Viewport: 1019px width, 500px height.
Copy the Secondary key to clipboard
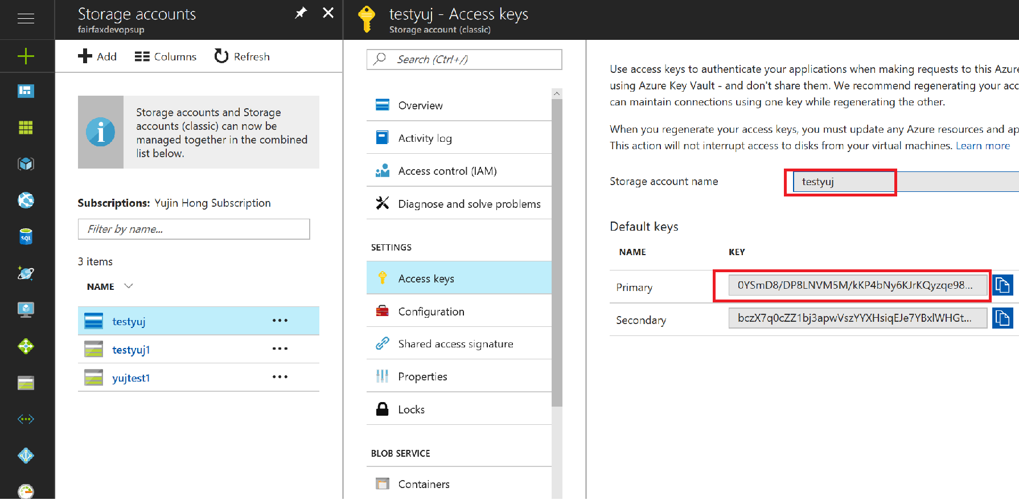[x=1002, y=318]
